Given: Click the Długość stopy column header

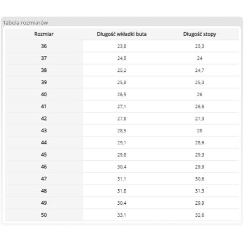Looking at the screenshot, I should 200,34.
